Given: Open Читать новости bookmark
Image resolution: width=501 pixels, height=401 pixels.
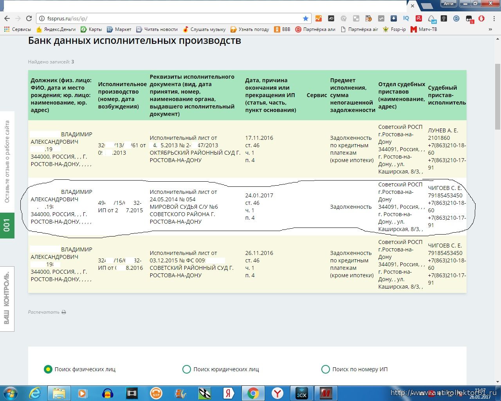Looking at the screenshot, I should (x=157, y=29).
